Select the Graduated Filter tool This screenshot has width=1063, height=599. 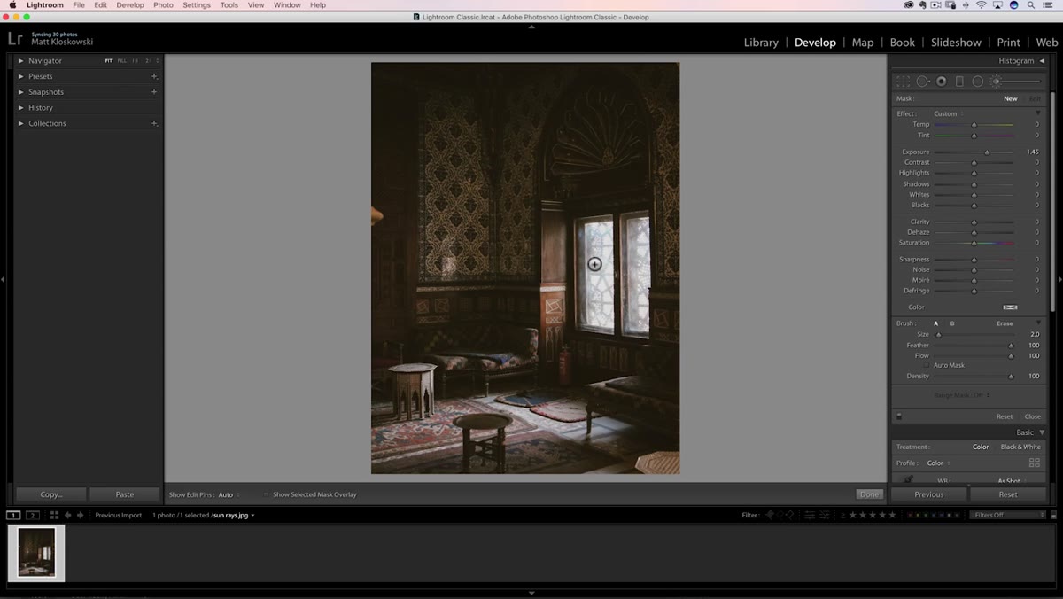coord(959,81)
